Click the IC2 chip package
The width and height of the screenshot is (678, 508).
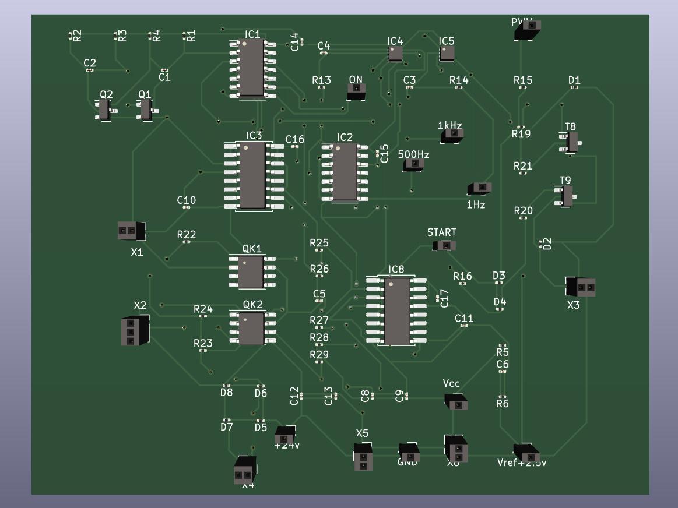(344, 172)
